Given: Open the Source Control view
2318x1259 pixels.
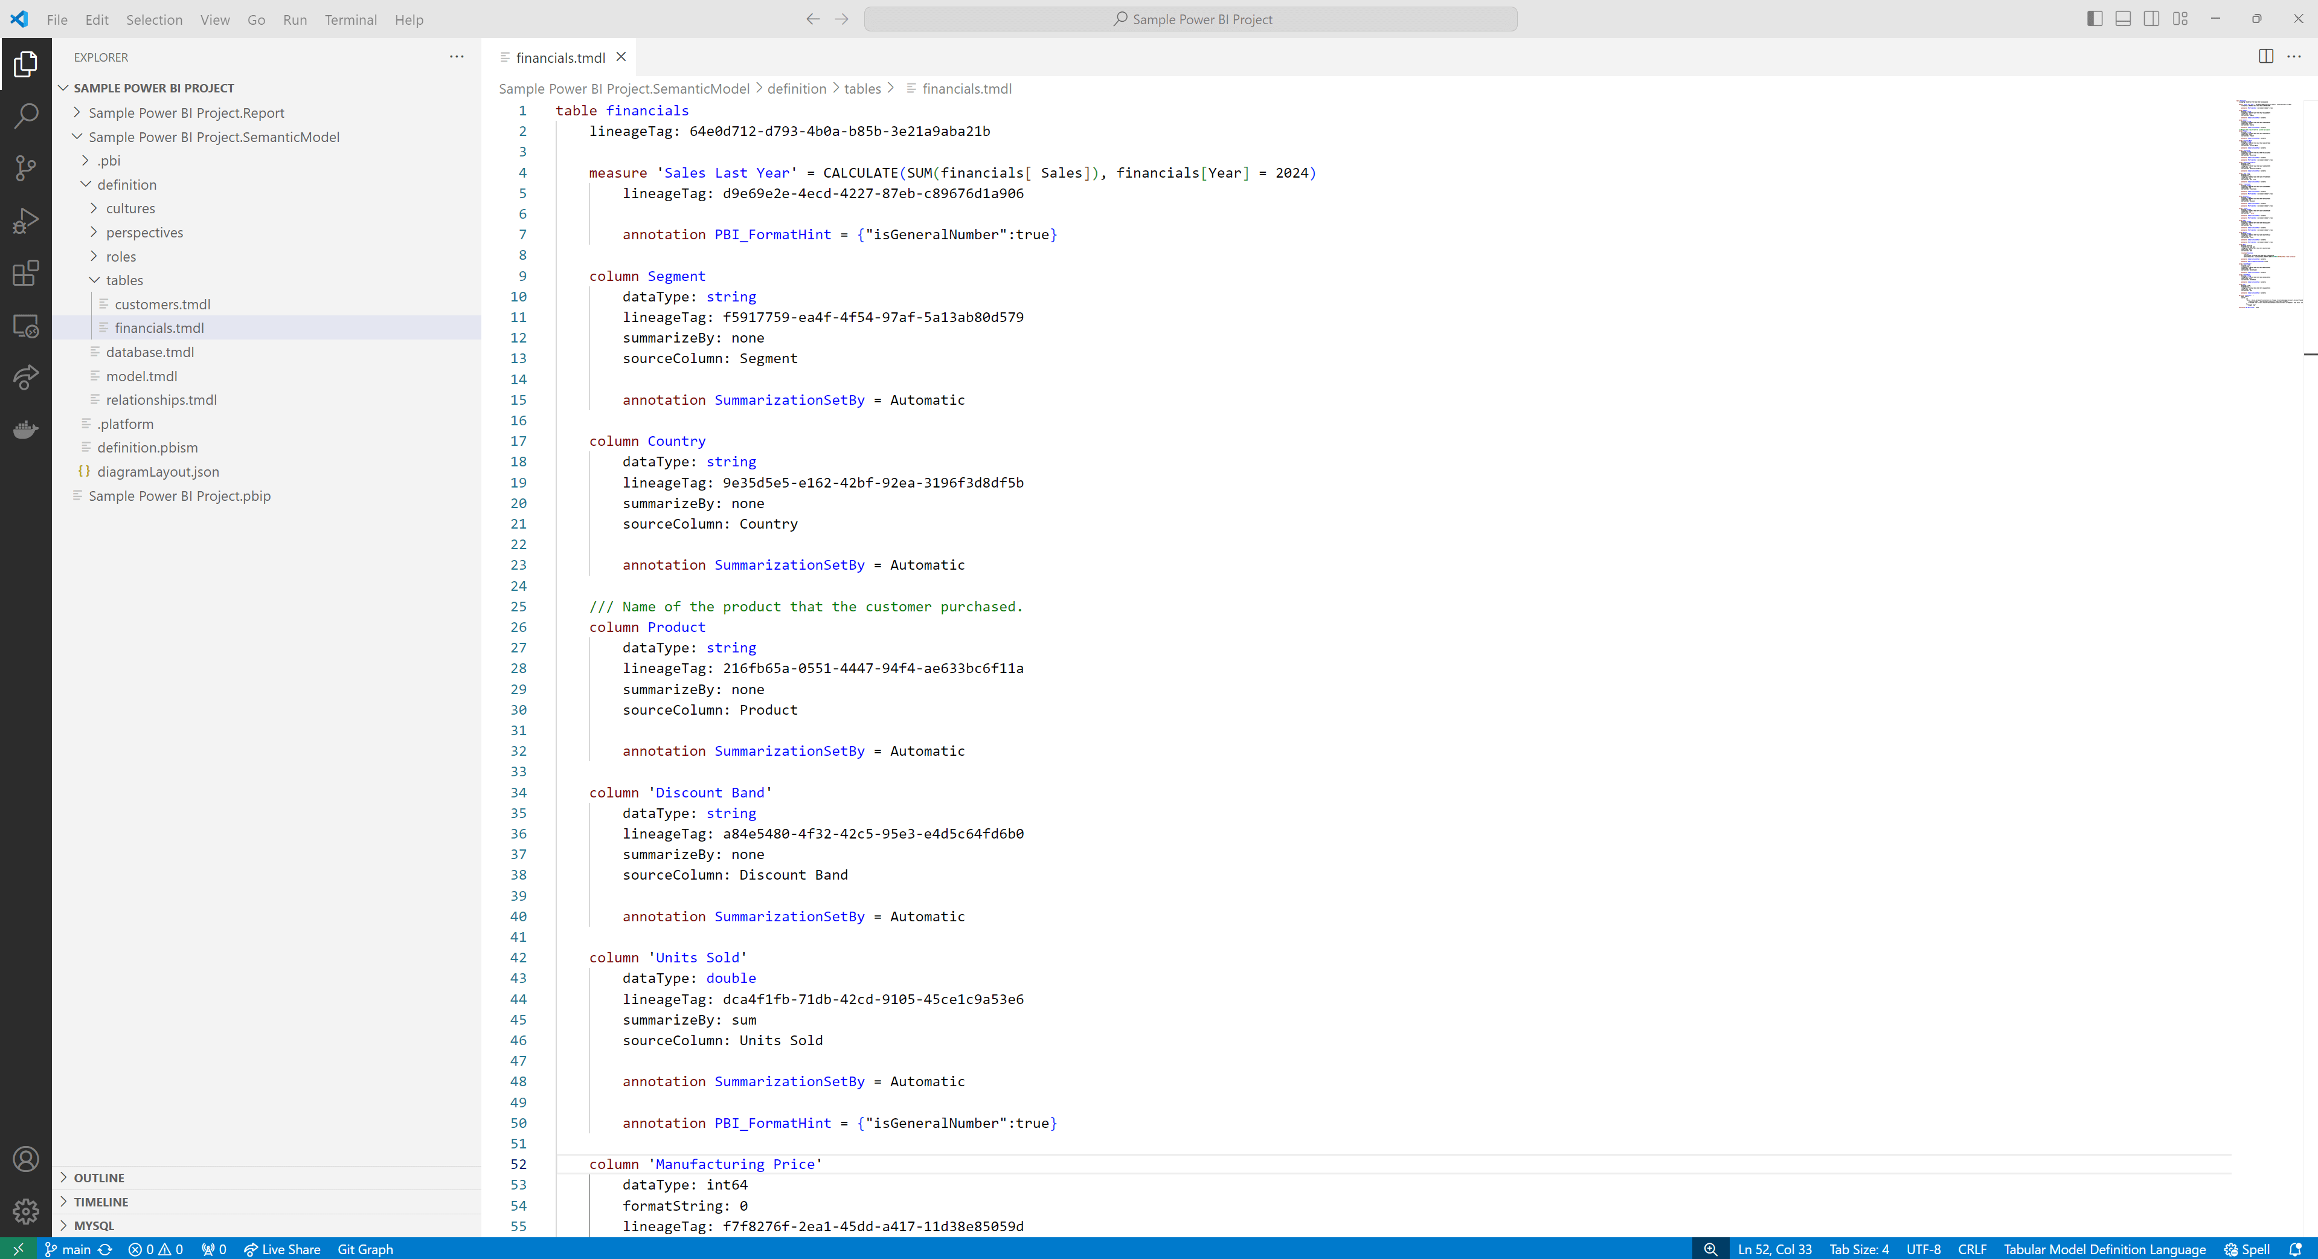Looking at the screenshot, I should 26,167.
